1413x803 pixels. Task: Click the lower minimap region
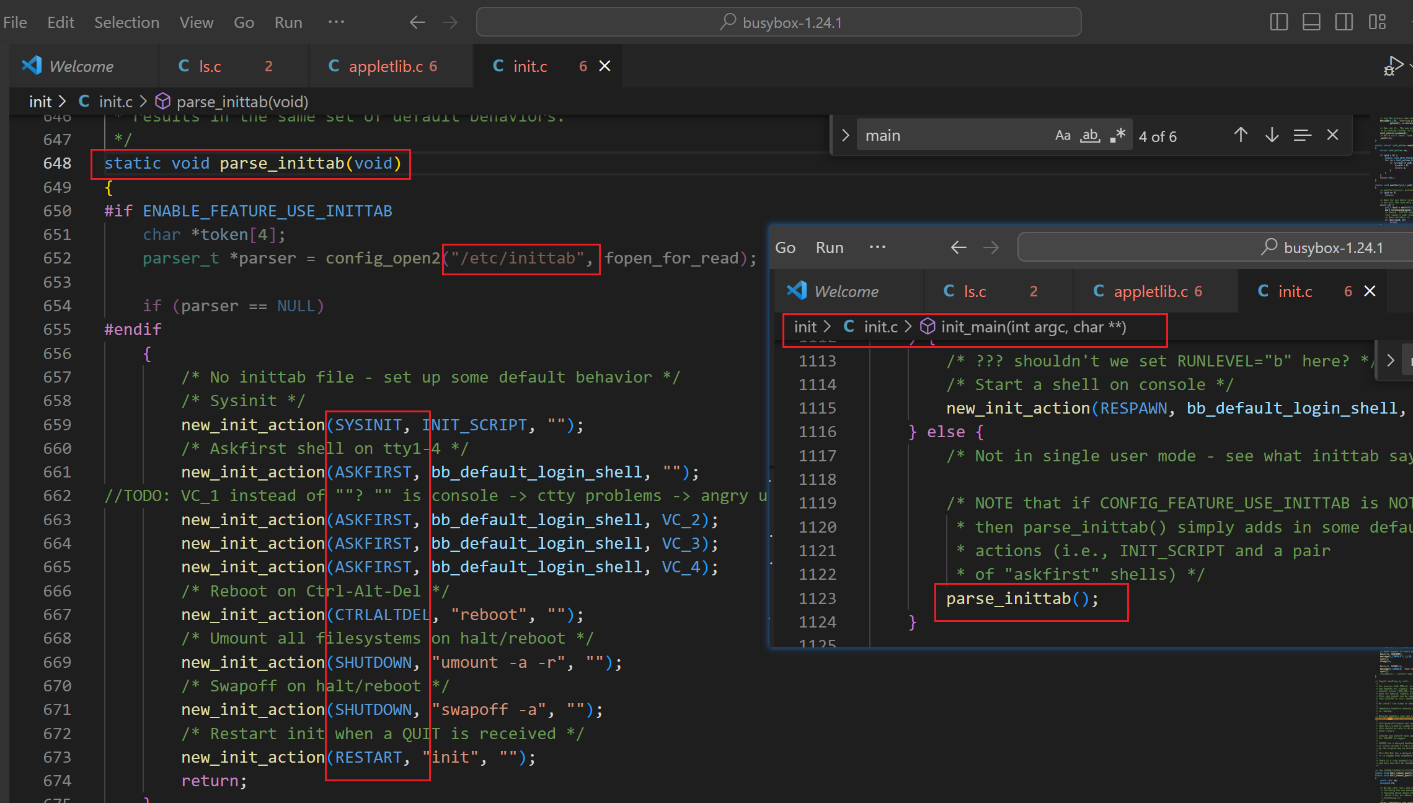1393,725
